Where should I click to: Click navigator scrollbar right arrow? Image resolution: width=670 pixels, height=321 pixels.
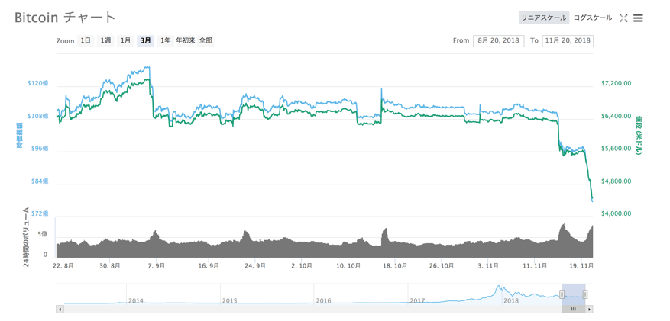click(589, 309)
